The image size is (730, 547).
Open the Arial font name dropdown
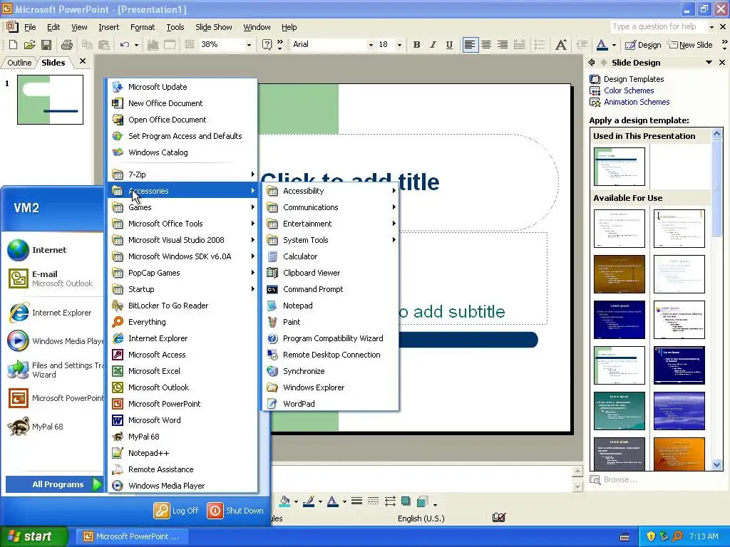371,45
